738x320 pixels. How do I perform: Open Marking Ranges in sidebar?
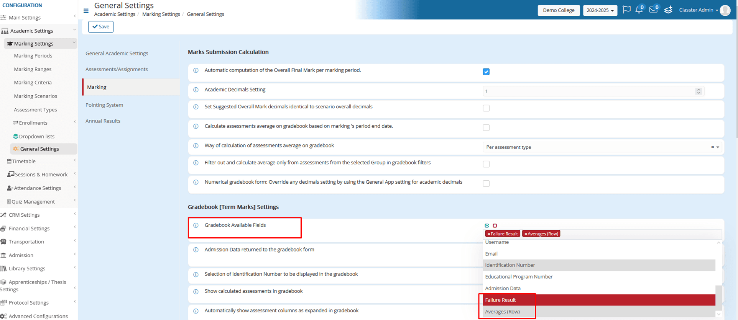33,69
